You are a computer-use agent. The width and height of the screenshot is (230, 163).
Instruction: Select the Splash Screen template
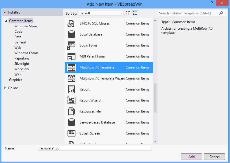pos(109,133)
